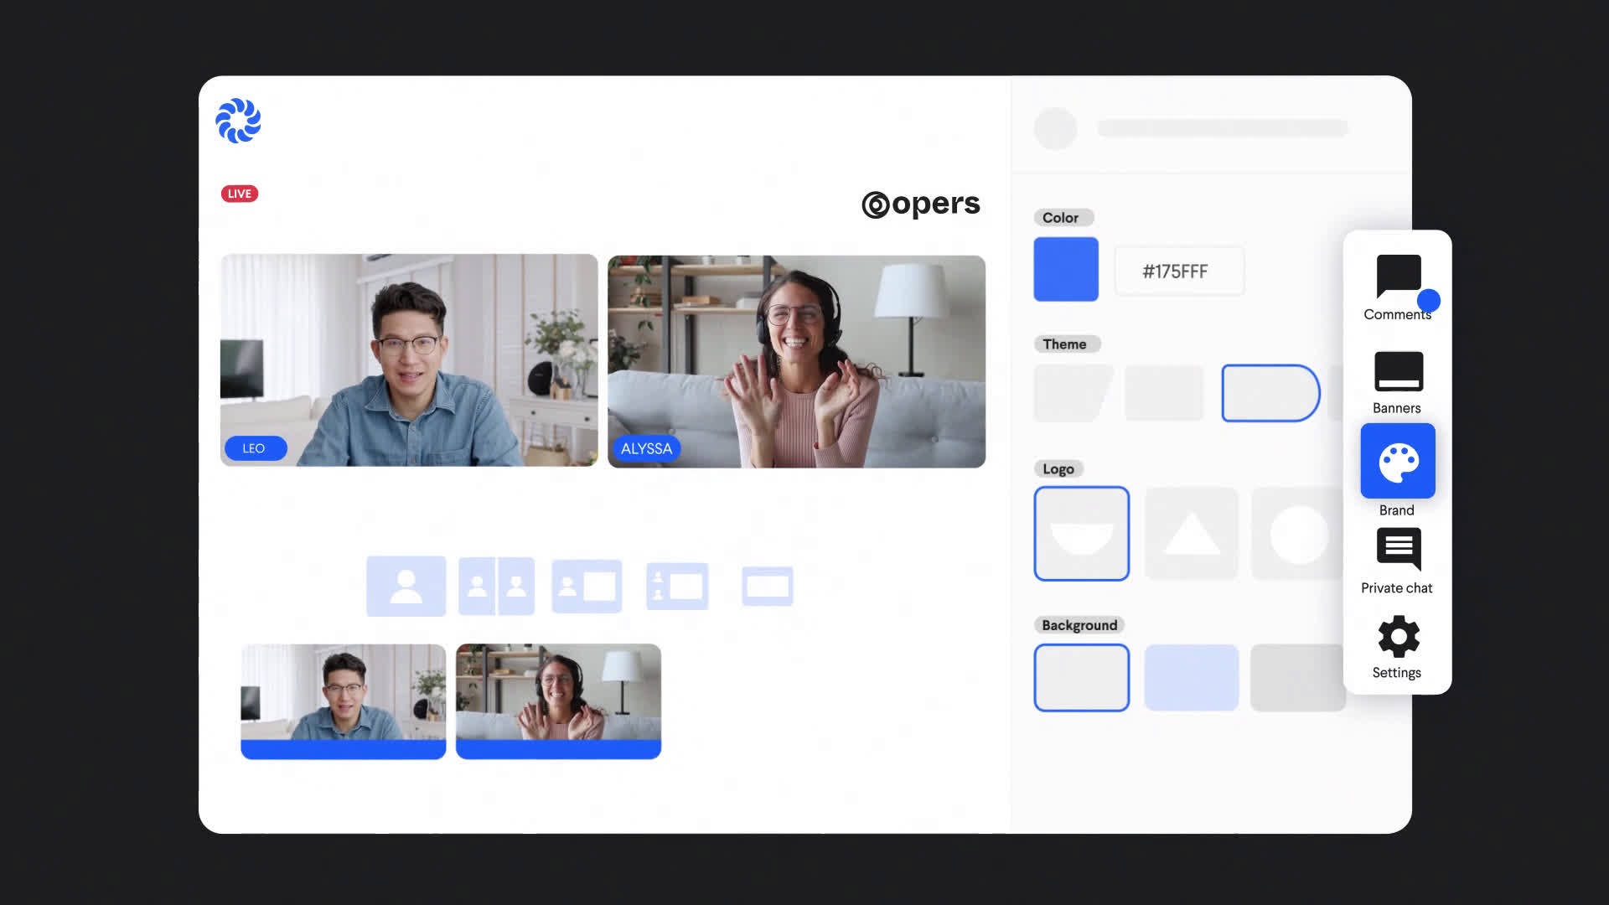Click the blue brand color swatch
This screenshot has width=1609, height=905.
tap(1065, 269)
